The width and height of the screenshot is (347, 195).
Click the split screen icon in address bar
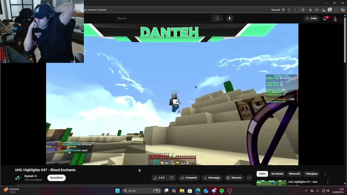click(x=289, y=10)
